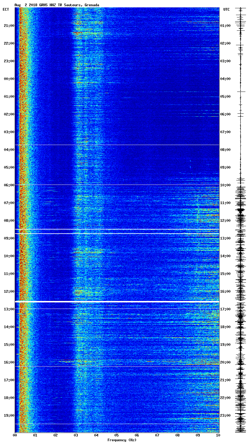The width and height of the screenshot is (251, 443).
Task: Click the 05 frequency axis tick label
Action: coord(117,435)
